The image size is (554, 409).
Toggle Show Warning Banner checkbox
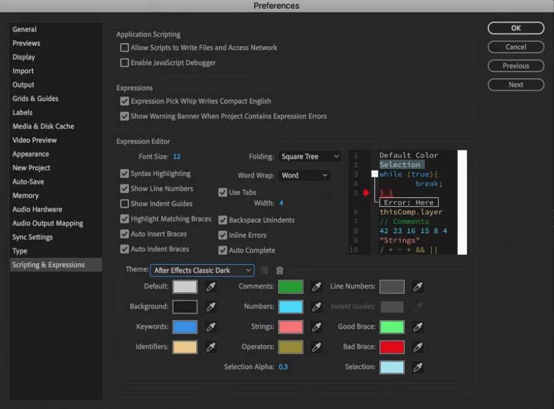pyautogui.click(x=125, y=116)
